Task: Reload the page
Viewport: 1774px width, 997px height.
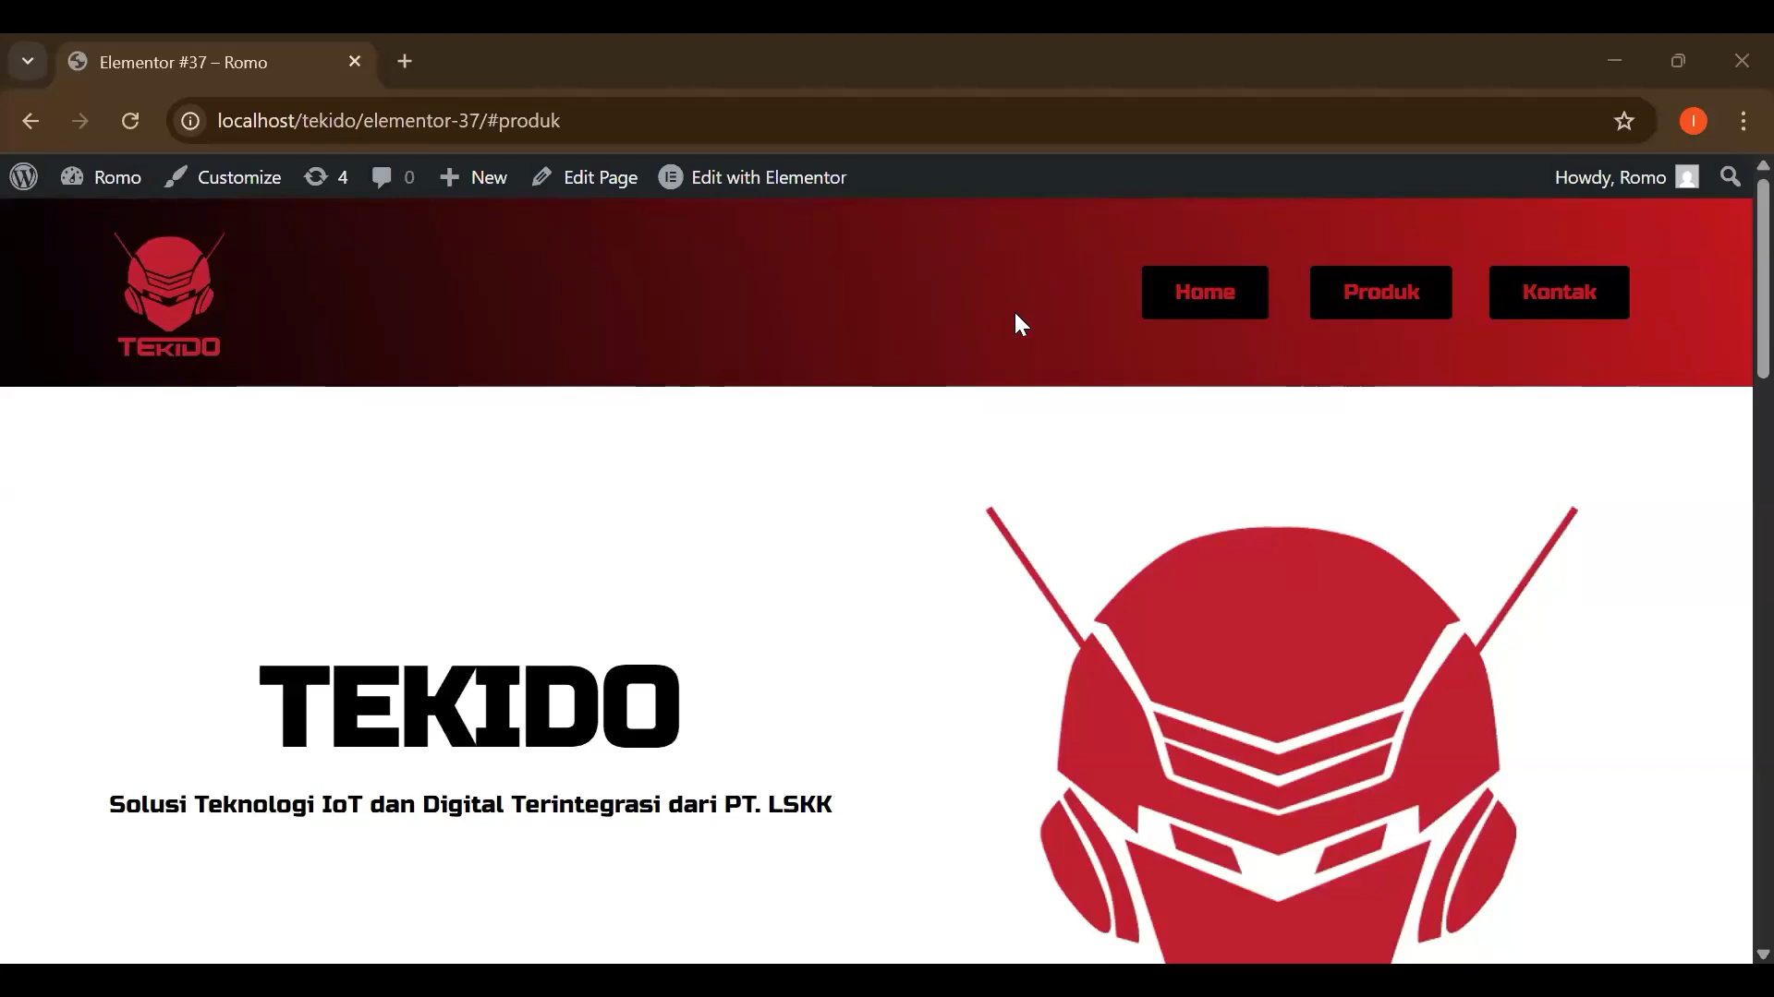Action: [x=130, y=121]
